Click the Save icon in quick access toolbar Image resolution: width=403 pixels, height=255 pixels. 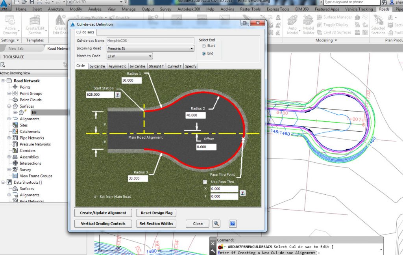(32, 2)
